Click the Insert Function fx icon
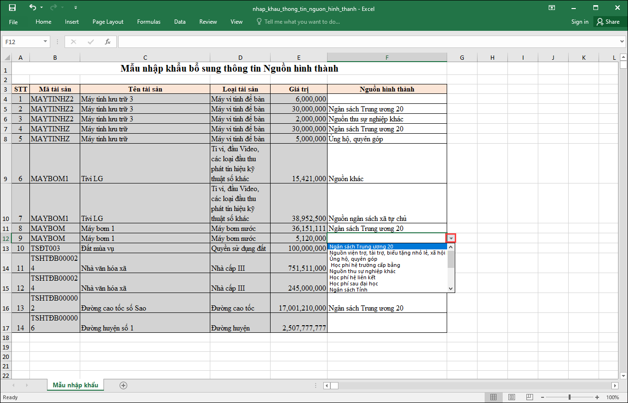The image size is (628, 403). [x=108, y=42]
